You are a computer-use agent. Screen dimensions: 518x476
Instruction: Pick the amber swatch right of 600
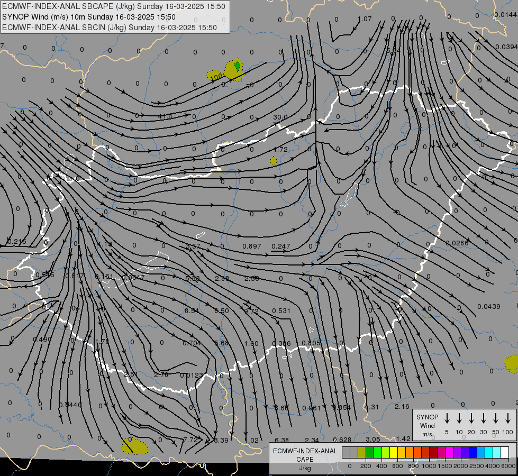[x=402, y=453]
